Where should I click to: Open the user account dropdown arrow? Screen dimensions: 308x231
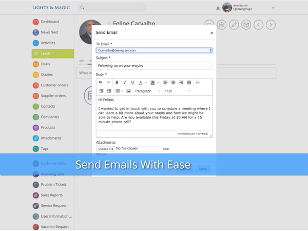tap(273, 8)
